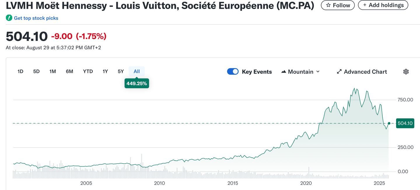
Task: Click the Advanced Chart expand arrows icon
Action: pyautogui.click(x=339, y=72)
